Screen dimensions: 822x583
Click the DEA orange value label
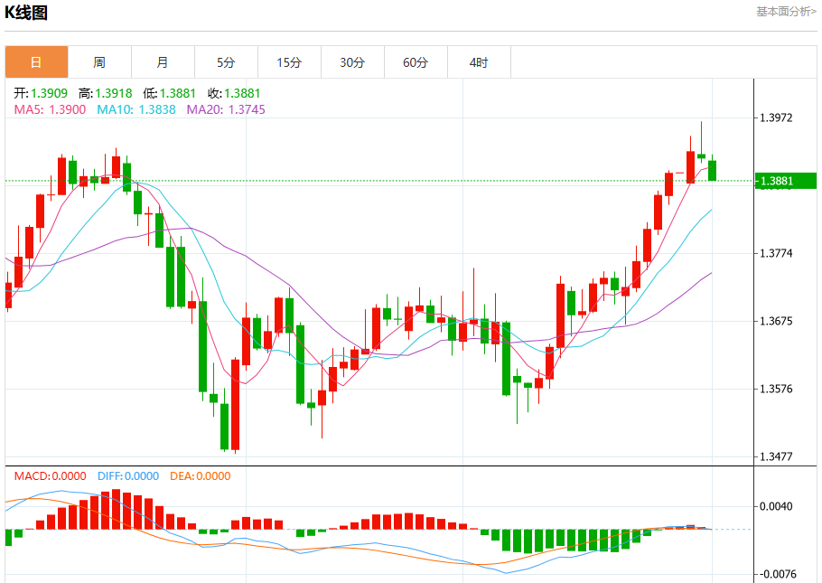pos(201,476)
